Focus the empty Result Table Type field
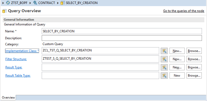The height and width of the screenshot is (101, 207). [x=100, y=76]
